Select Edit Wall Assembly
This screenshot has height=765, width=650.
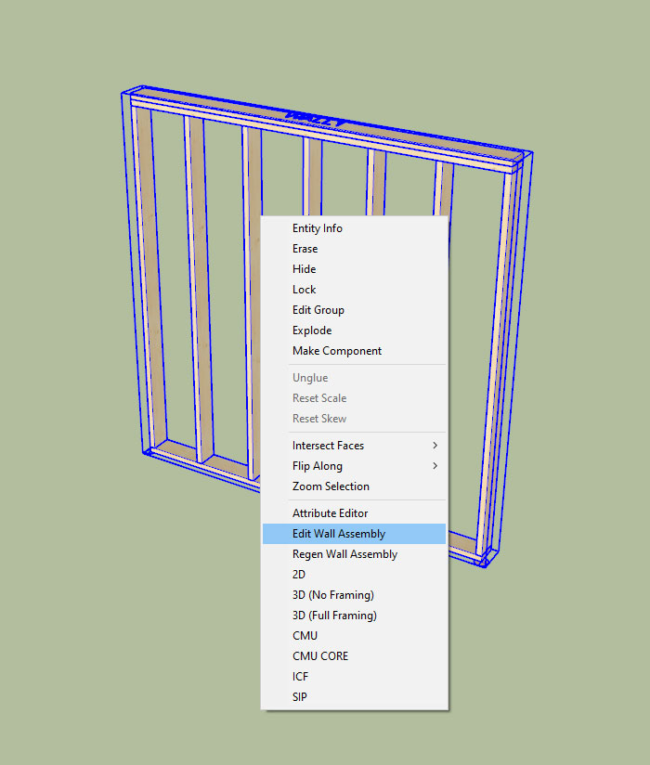(x=339, y=534)
